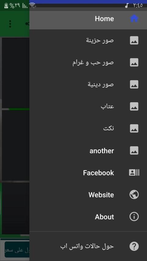Viewport: 147px width, 261px height.
Task: Tap the image icon beside نكت
Action: [134, 129]
